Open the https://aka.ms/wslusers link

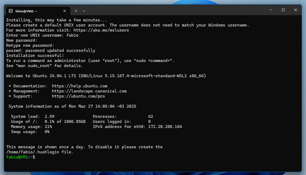[101, 30]
